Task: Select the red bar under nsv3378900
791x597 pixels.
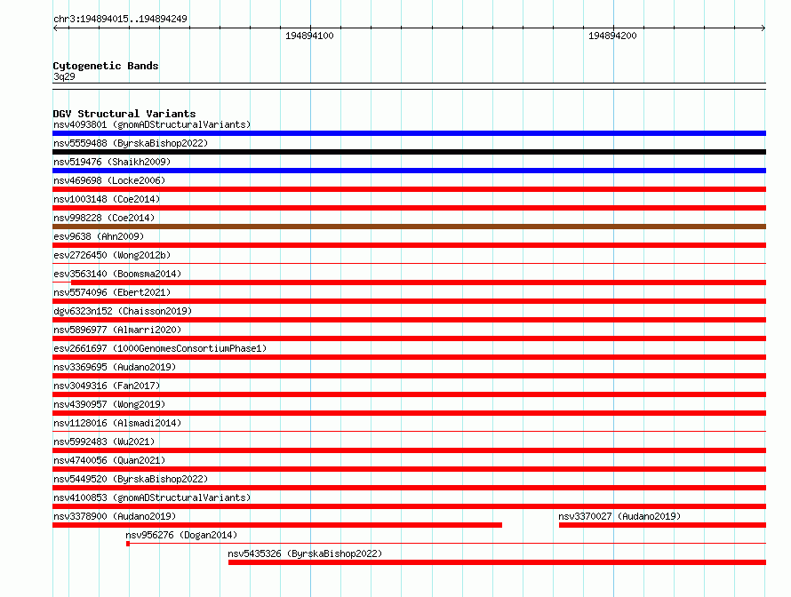Action: [x=277, y=525]
